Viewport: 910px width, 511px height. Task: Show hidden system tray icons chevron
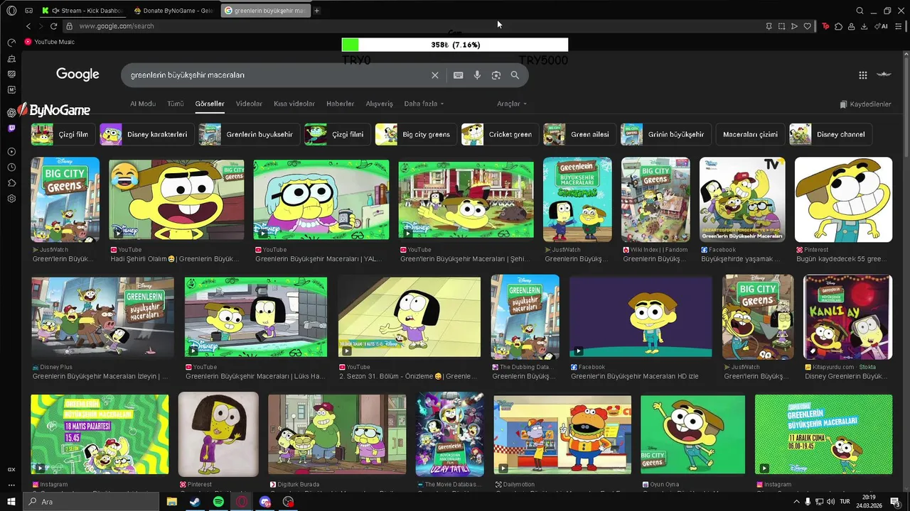796,502
